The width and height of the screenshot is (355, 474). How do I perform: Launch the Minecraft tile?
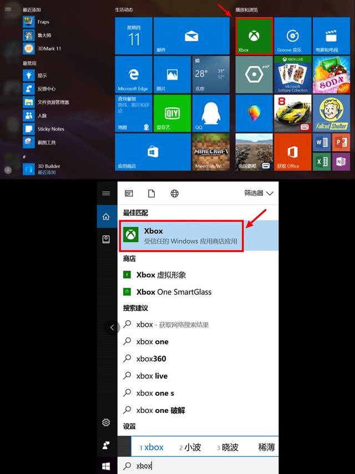tap(211, 152)
